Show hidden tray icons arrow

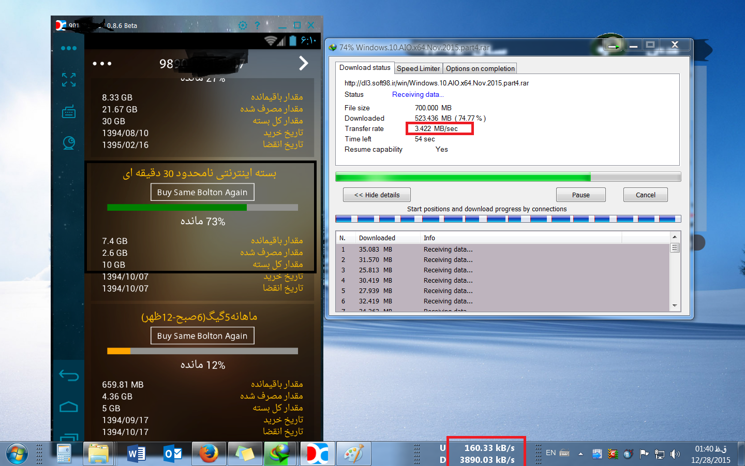pos(580,454)
